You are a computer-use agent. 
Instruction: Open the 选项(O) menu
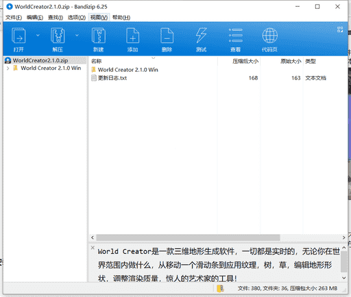(77, 17)
